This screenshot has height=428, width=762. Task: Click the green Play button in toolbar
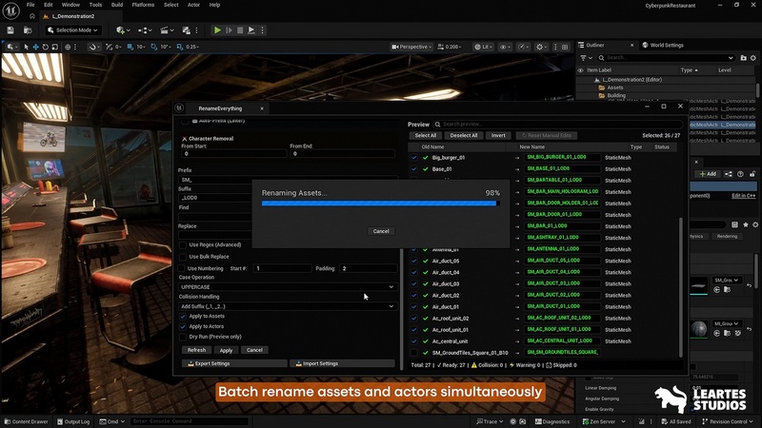217,30
